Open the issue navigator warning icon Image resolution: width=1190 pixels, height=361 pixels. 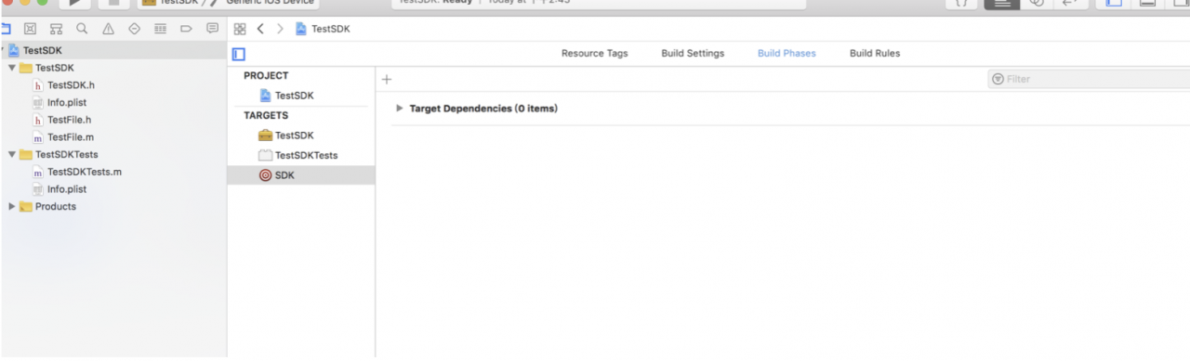coord(109,29)
